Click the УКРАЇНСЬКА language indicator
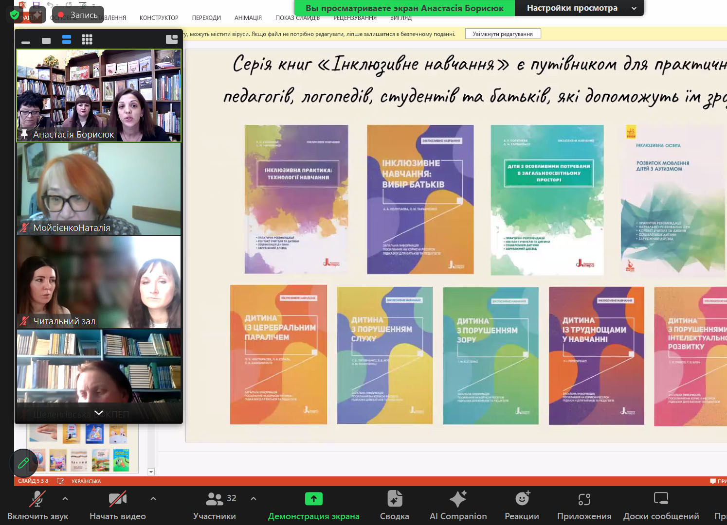727x525 pixels. pos(86,481)
